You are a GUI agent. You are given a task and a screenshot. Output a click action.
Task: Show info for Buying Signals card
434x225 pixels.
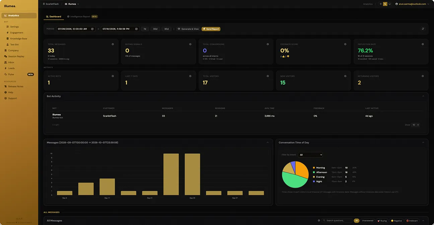pyautogui.click(x=190, y=44)
